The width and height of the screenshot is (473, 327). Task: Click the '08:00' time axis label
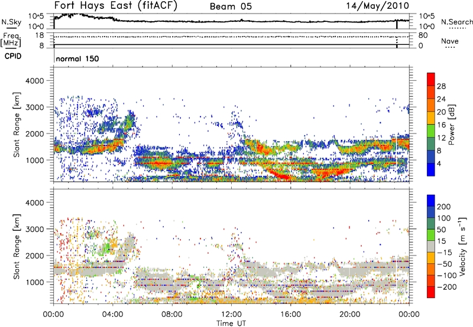(172, 315)
